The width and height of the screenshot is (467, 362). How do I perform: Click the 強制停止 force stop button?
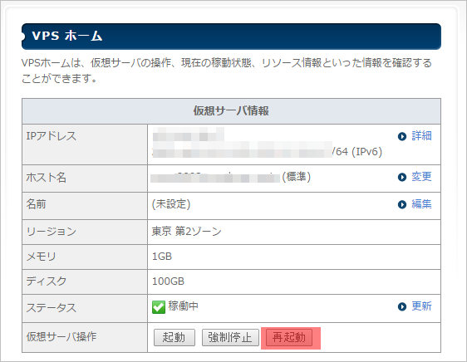pyautogui.click(x=230, y=337)
